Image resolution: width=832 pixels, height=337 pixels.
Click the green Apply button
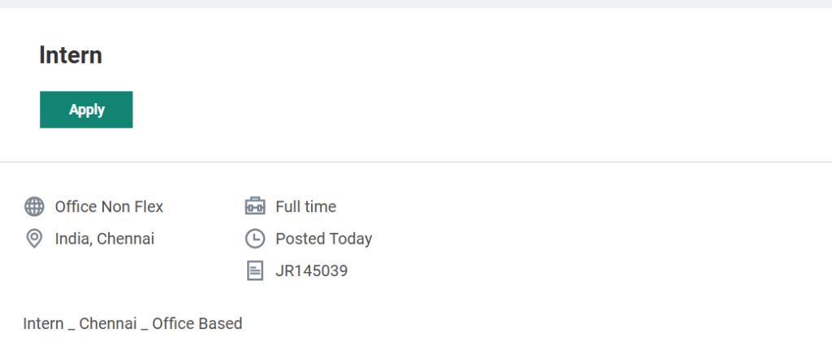click(x=86, y=110)
